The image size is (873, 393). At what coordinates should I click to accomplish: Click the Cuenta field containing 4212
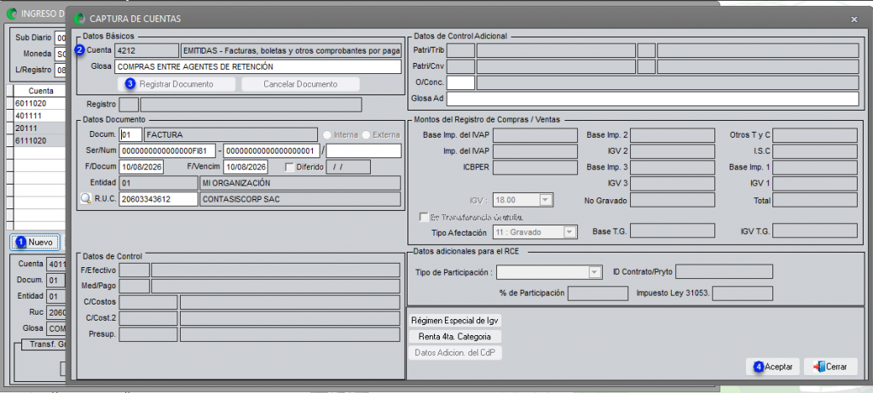147,50
